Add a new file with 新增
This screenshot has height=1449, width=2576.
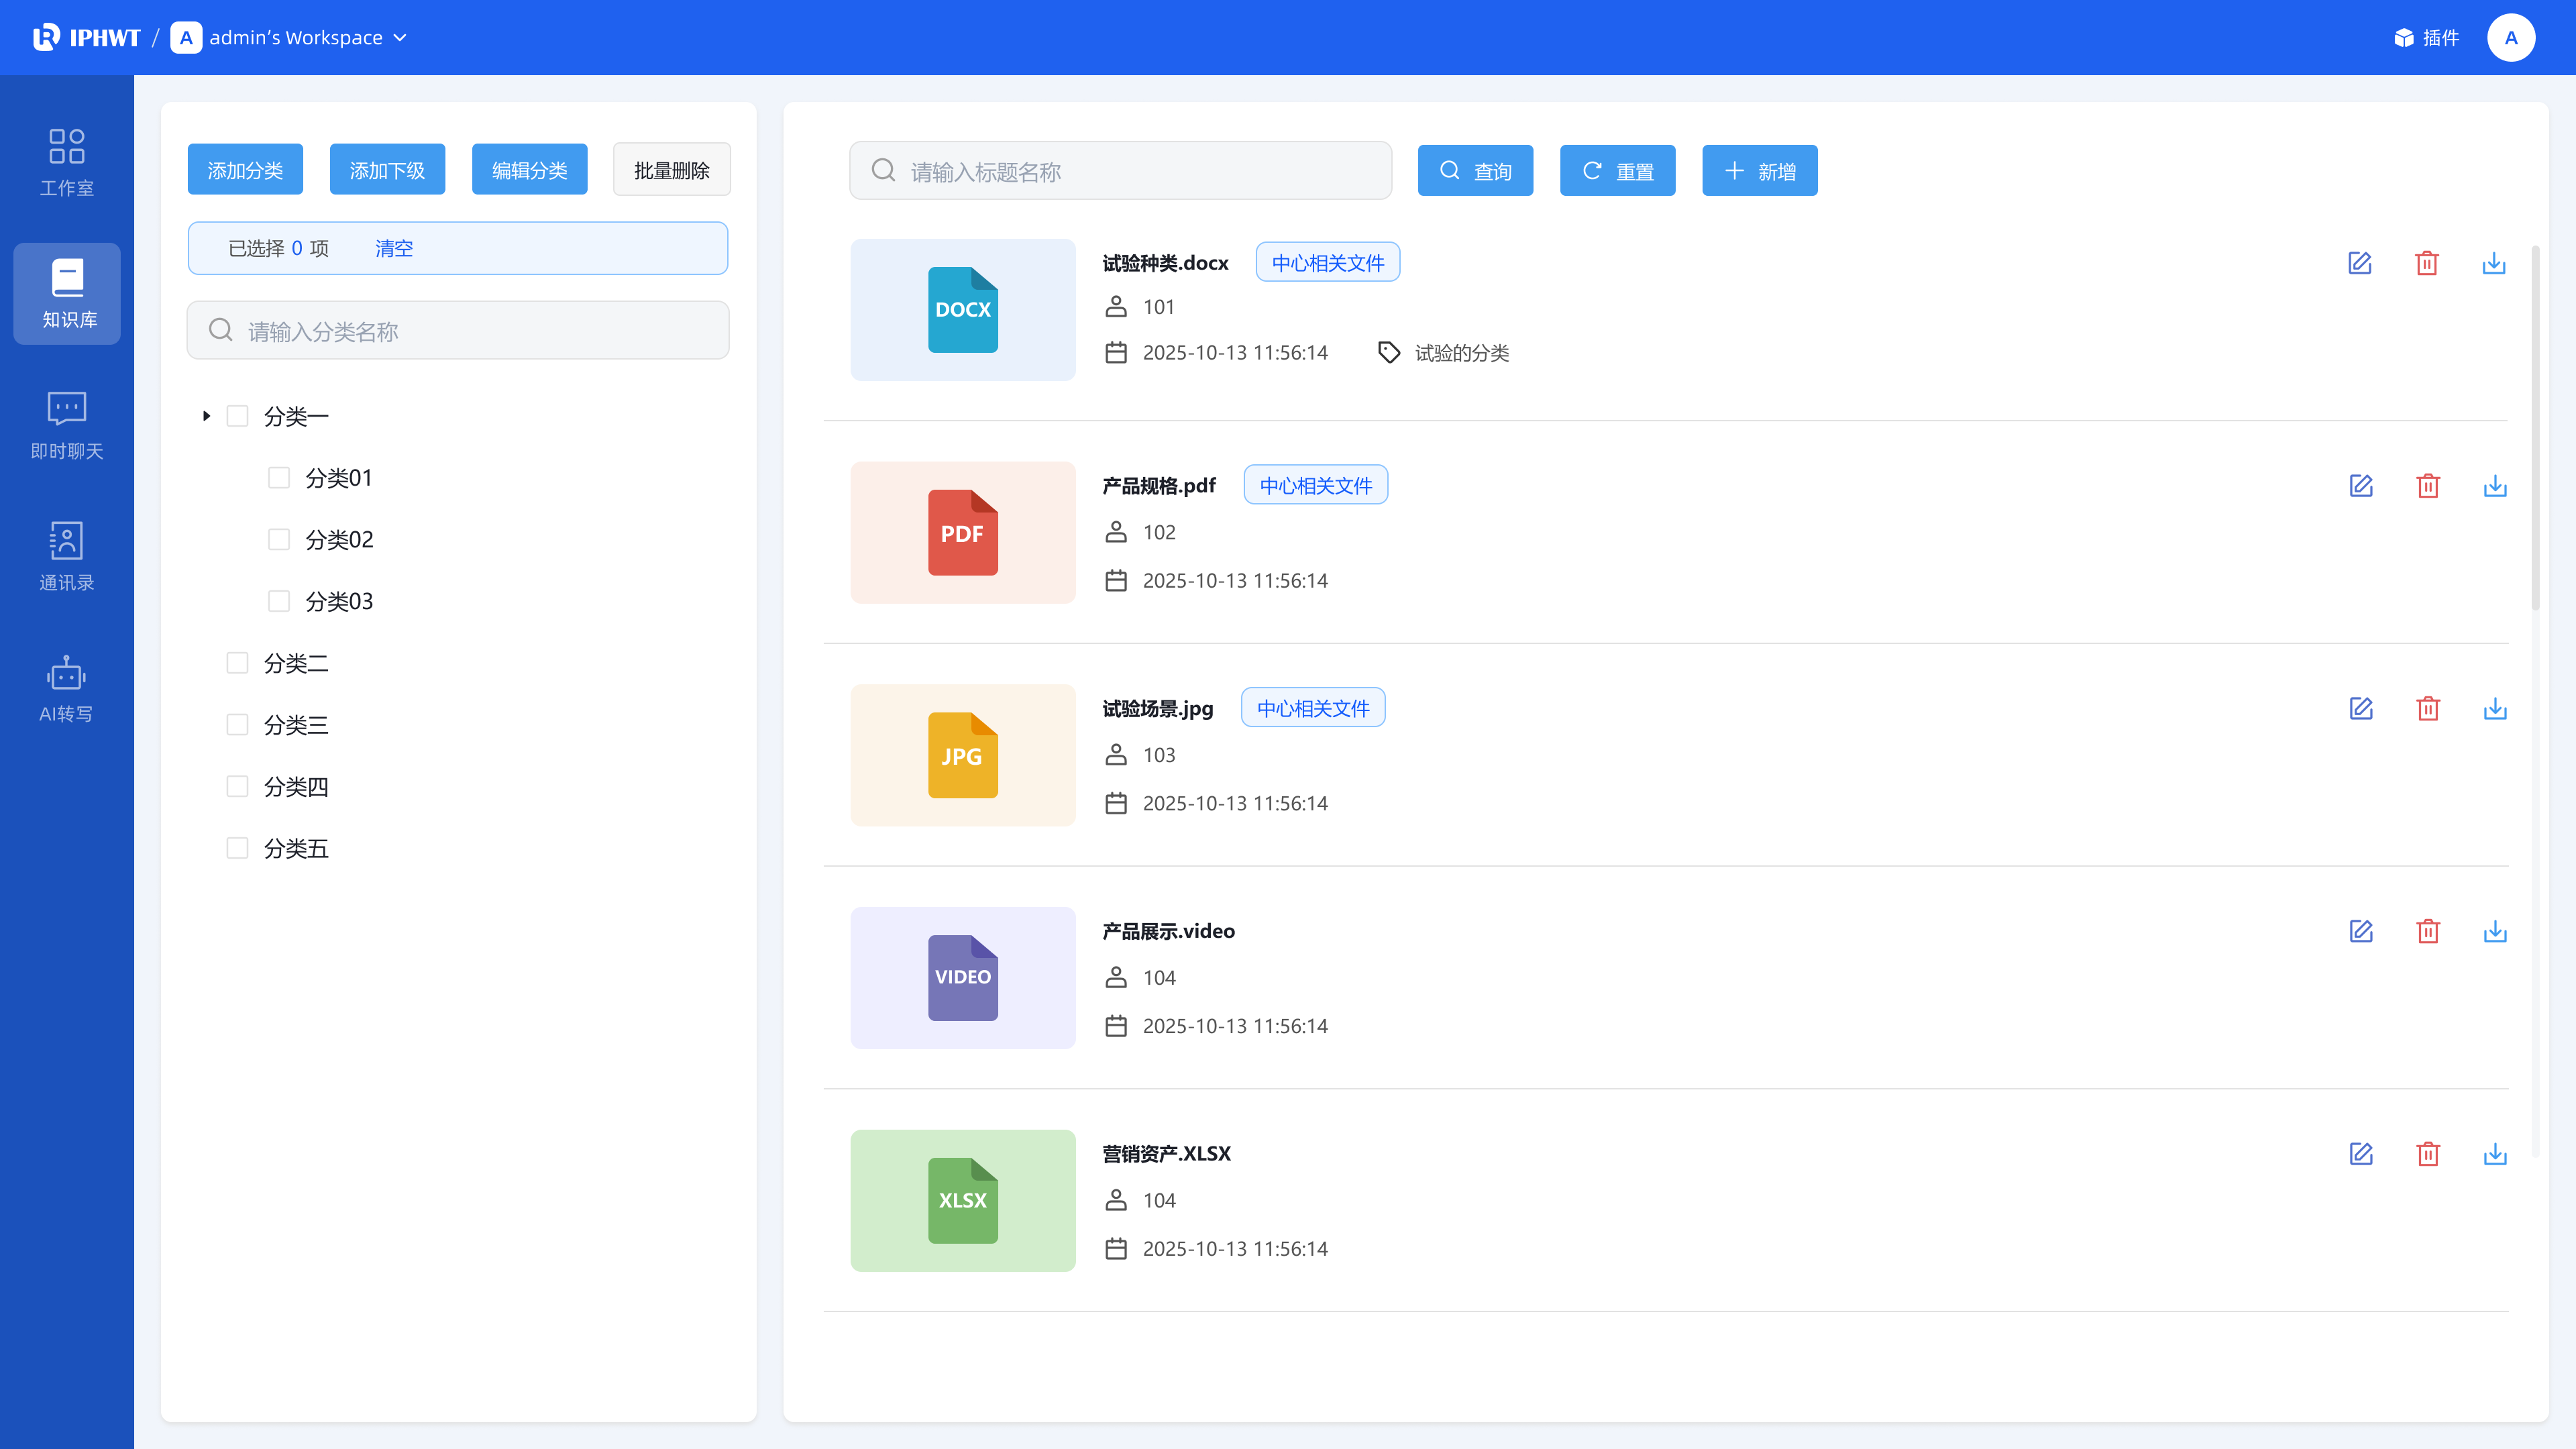click(1760, 171)
